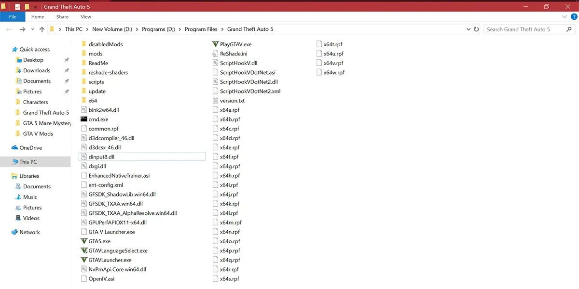Select the dxgi.dll file

[93, 166]
